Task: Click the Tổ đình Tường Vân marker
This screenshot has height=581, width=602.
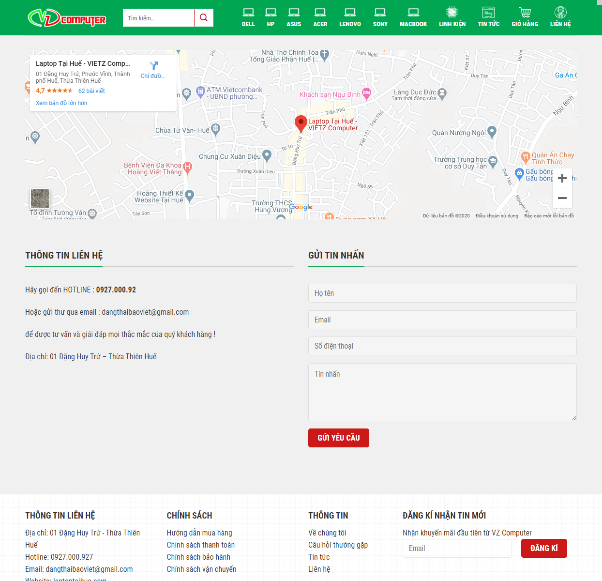Action: tap(92, 213)
